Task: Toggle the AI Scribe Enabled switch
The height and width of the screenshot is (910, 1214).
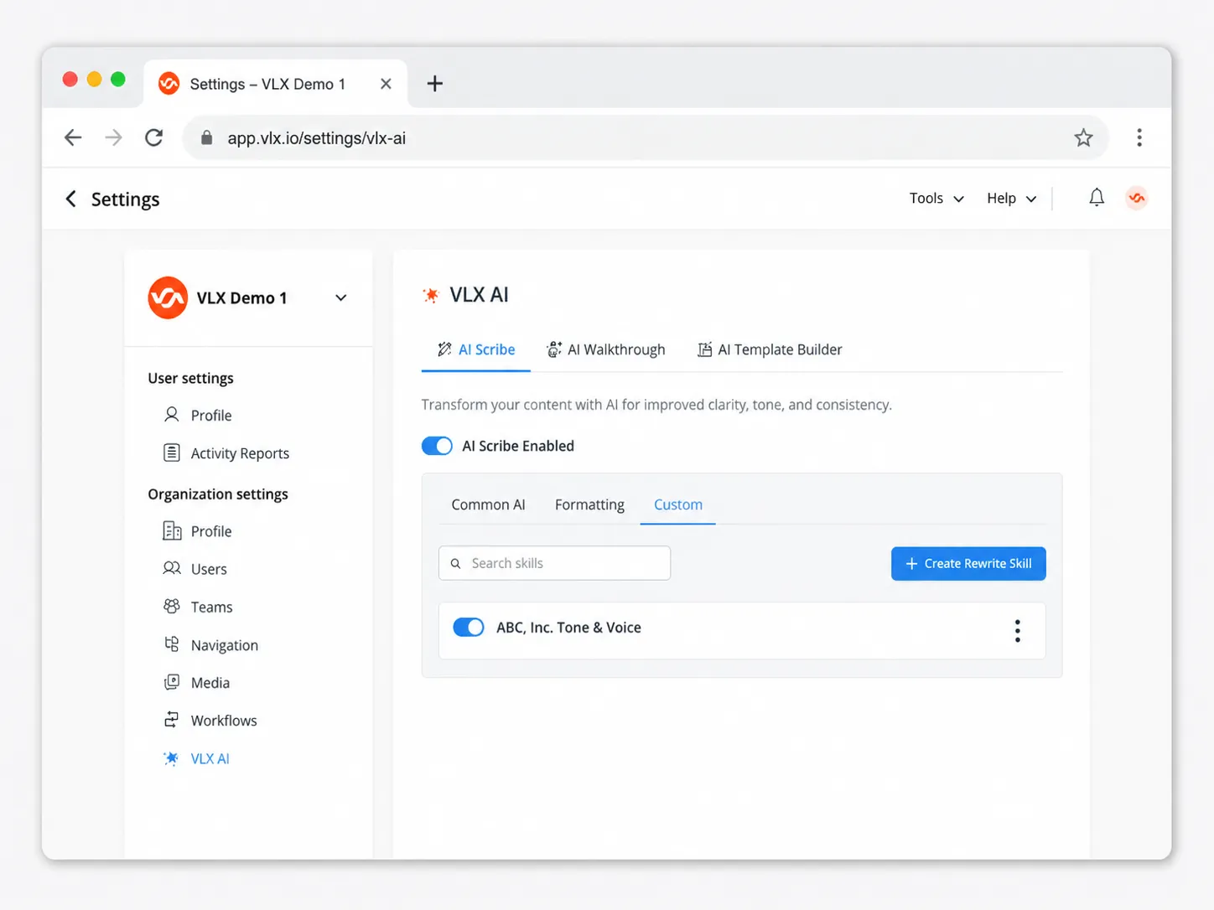Action: click(x=437, y=446)
